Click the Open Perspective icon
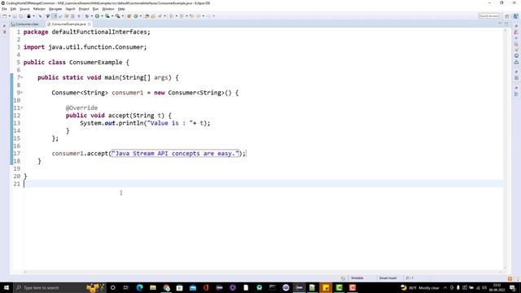This screenshot has height=293, width=521. coord(506,16)
